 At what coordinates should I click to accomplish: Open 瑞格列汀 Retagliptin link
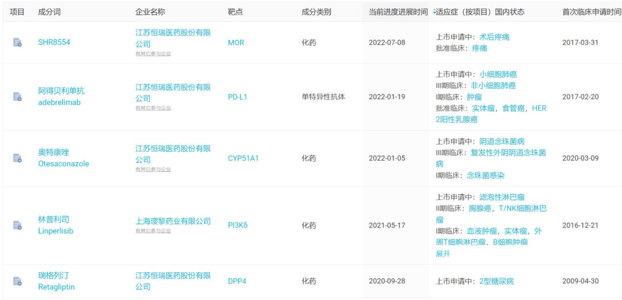click(56, 281)
